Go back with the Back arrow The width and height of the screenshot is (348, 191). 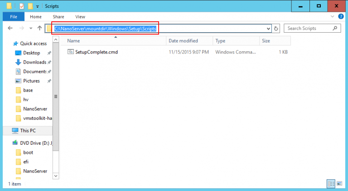[10, 28]
